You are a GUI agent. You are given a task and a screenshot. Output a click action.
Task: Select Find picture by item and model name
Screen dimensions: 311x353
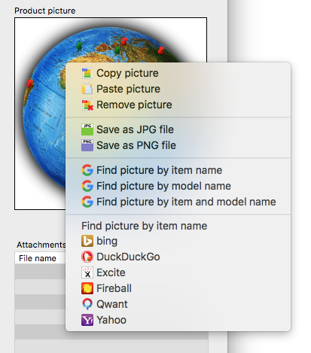click(x=186, y=202)
